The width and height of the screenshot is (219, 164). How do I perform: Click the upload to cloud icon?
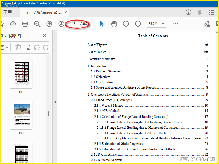tap(13, 24)
